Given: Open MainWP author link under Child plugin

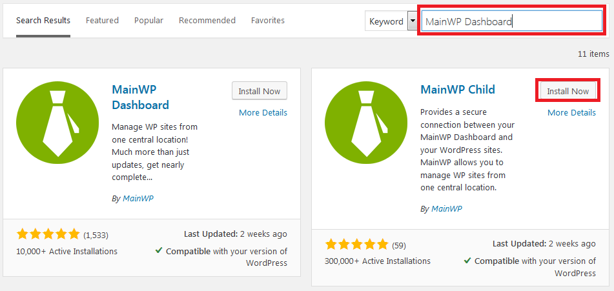Looking at the screenshot, I should (x=446, y=209).
